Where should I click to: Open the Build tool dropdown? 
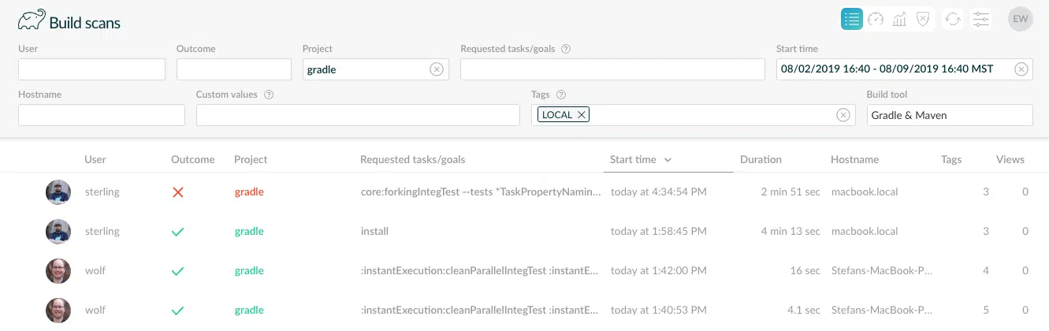click(x=949, y=115)
